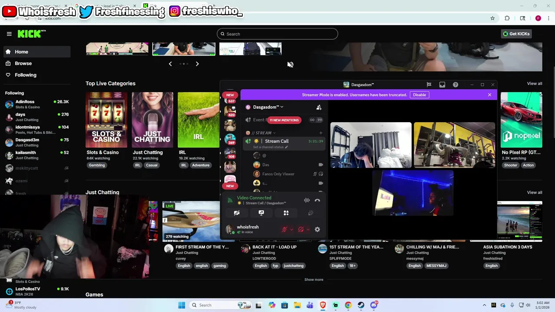Viewport: 555px width, 312px height.
Task: Open Following in Kick sidebar
Action: 36,75
